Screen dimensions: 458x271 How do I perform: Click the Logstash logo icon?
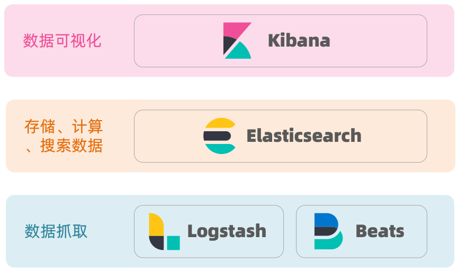(x=164, y=231)
